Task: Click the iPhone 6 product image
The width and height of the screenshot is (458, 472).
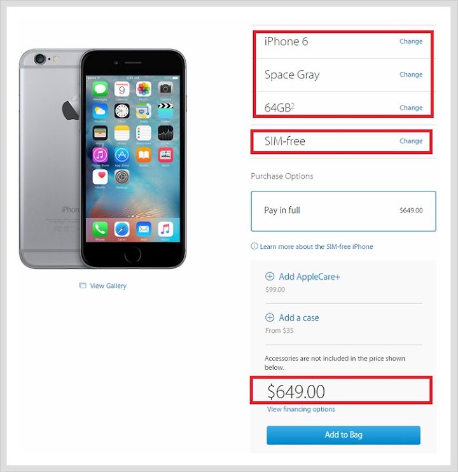Action: click(102, 158)
